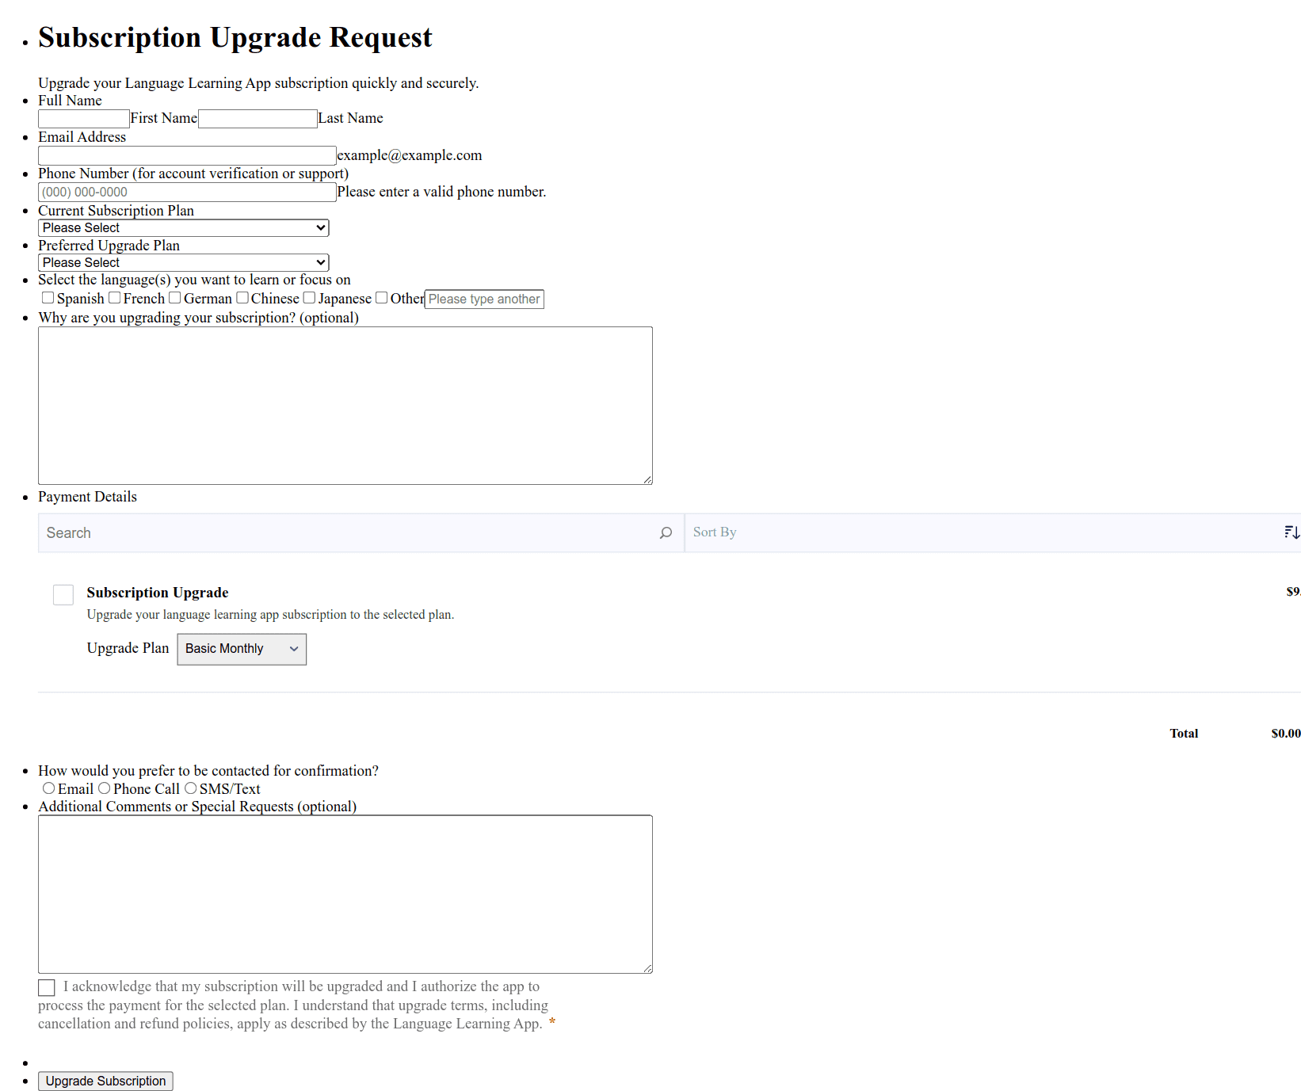The height and width of the screenshot is (1091, 1301).
Task: Check the acknowledgment agreement checkbox
Action: (x=47, y=987)
